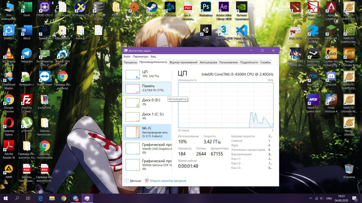Image resolution: width=362 pixels, height=203 pixels.
Task: Open the Windows Start menu
Action: [5, 198]
